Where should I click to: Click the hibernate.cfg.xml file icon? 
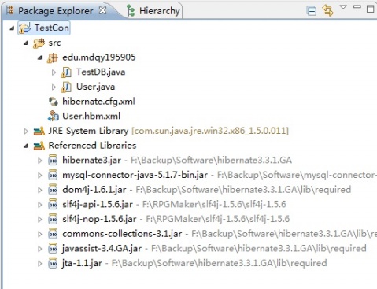54,102
